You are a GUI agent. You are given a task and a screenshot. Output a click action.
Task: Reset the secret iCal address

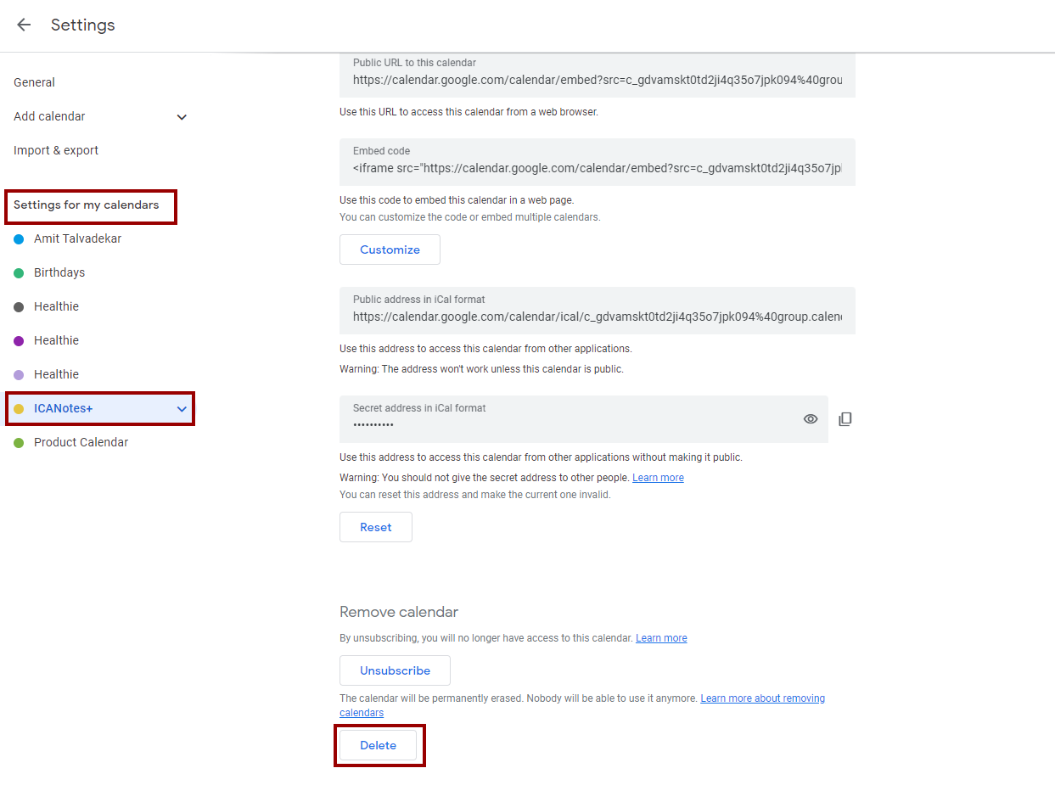click(x=375, y=527)
